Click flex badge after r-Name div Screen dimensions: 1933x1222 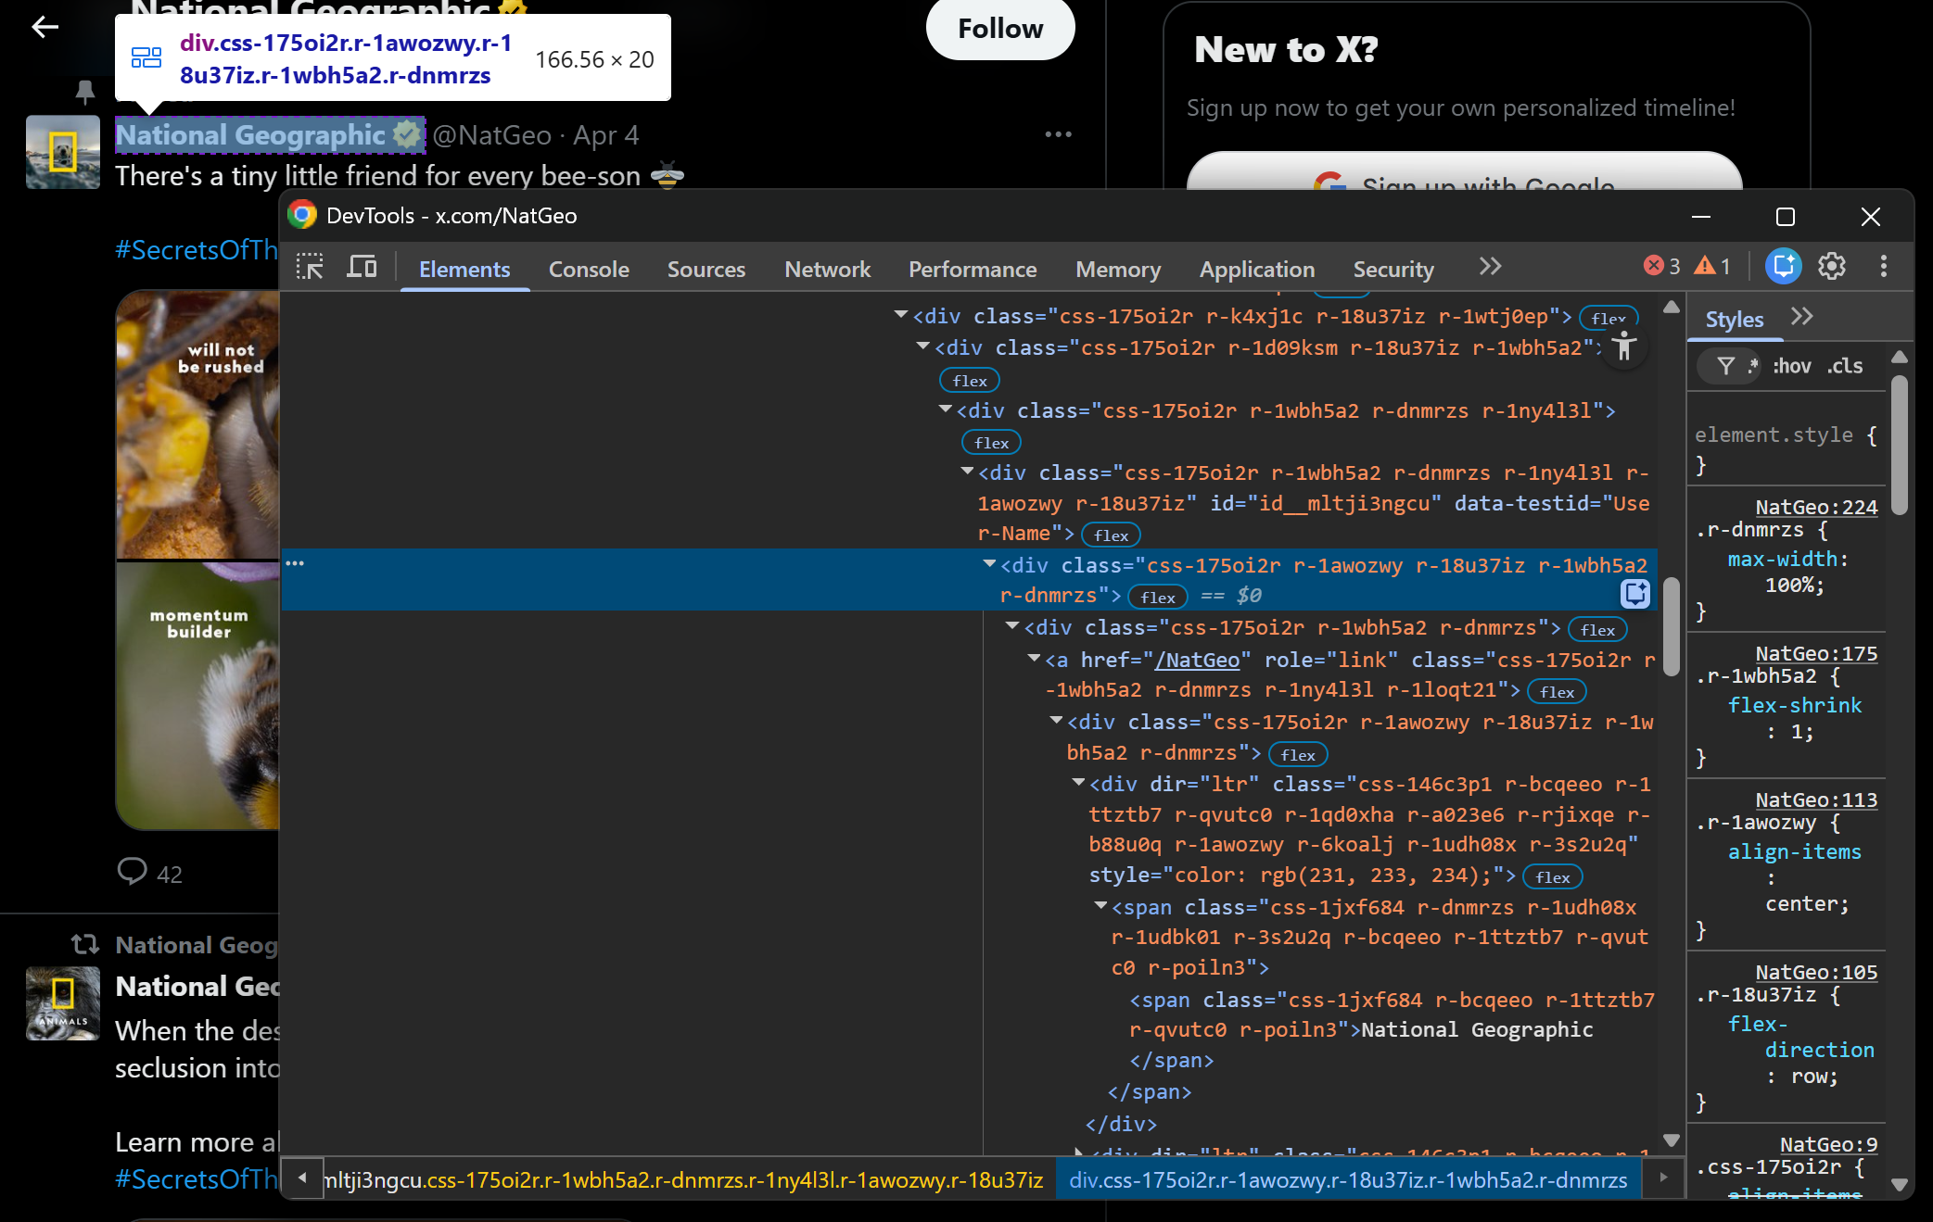point(1111,535)
